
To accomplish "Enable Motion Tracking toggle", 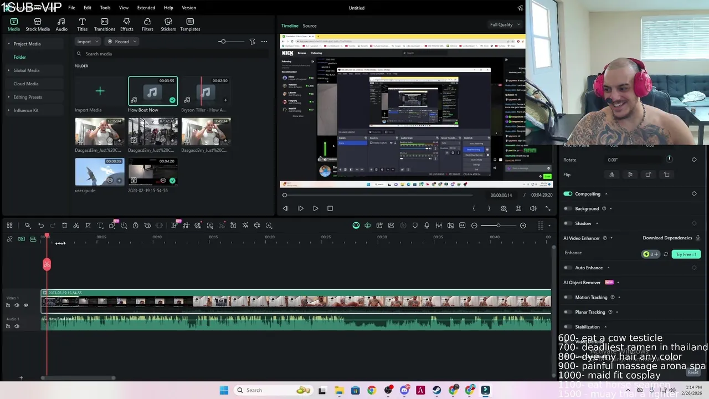I will click(568, 298).
